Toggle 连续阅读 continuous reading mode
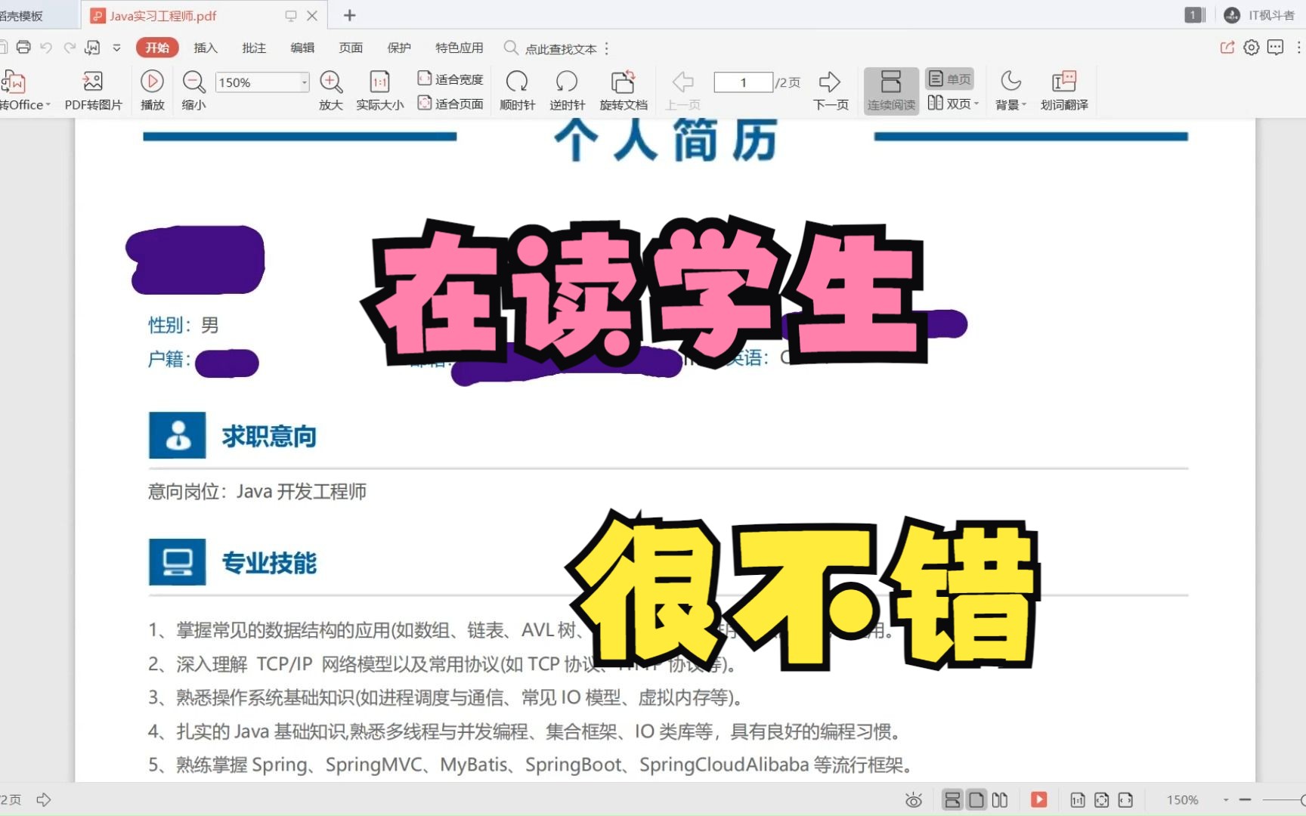Image resolution: width=1306 pixels, height=816 pixels. point(891,91)
